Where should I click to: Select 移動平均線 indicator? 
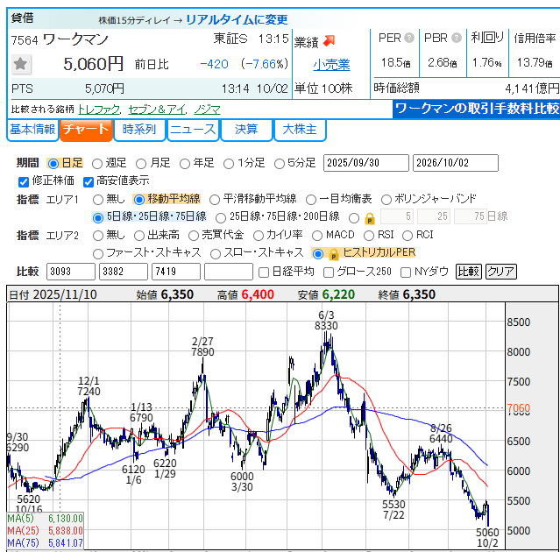(x=139, y=200)
